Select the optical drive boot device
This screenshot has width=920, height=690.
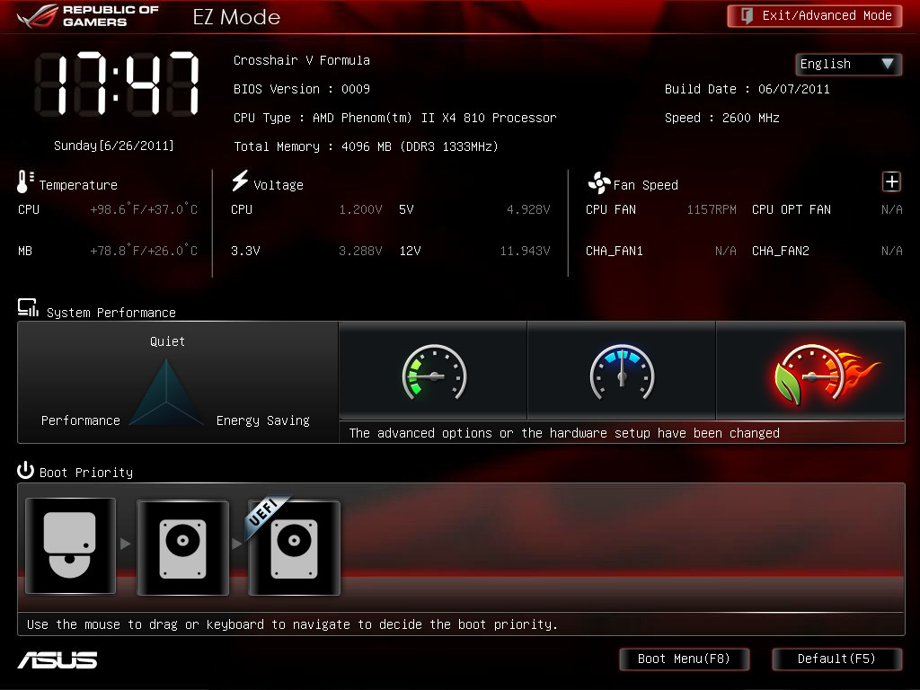(x=70, y=545)
